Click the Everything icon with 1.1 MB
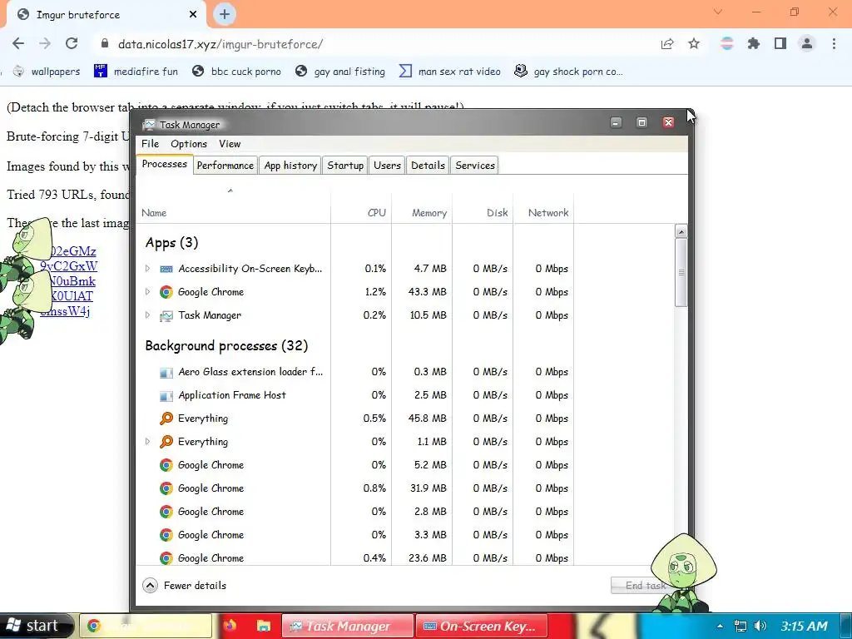This screenshot has height=639, width=852. [166, 442]
